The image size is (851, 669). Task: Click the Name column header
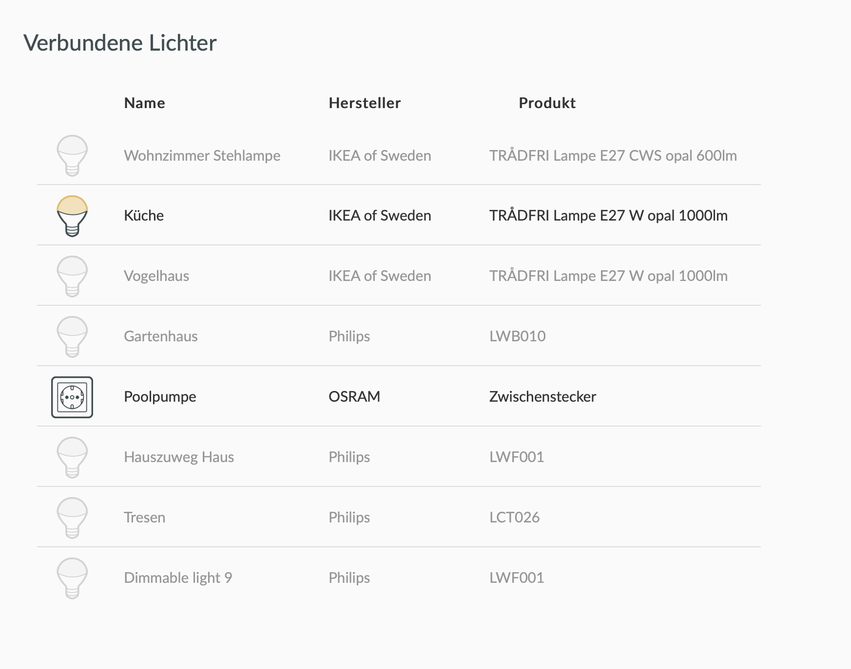coord(145,103)
